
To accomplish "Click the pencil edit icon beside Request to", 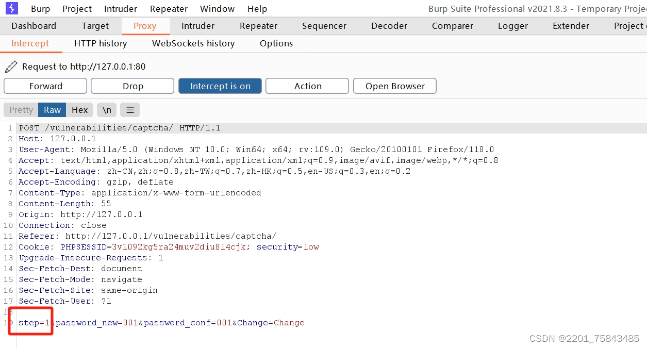I will click(x=10, y=67).
